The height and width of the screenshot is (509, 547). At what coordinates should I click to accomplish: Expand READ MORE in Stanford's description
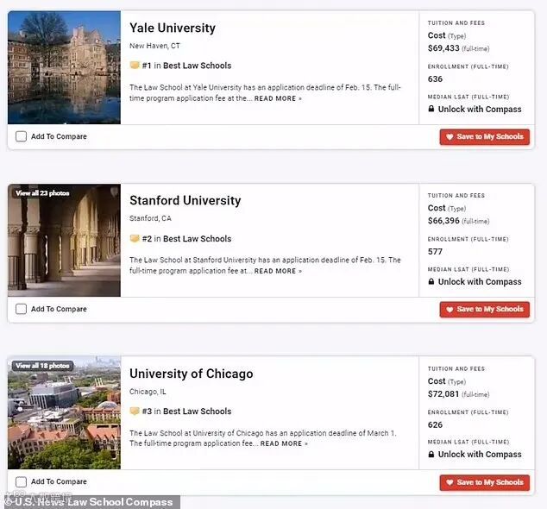point(278,271)
